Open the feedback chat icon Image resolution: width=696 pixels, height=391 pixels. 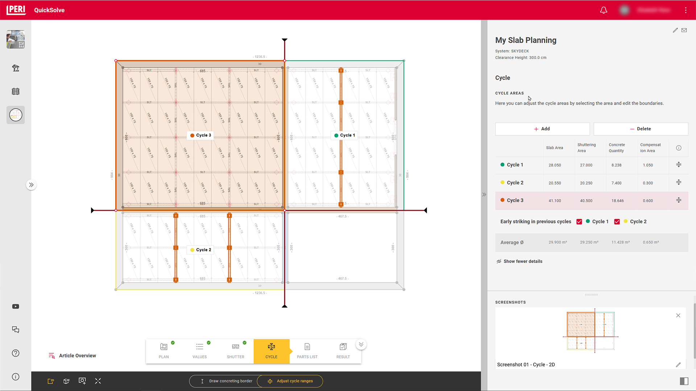(x=16, y=330)
